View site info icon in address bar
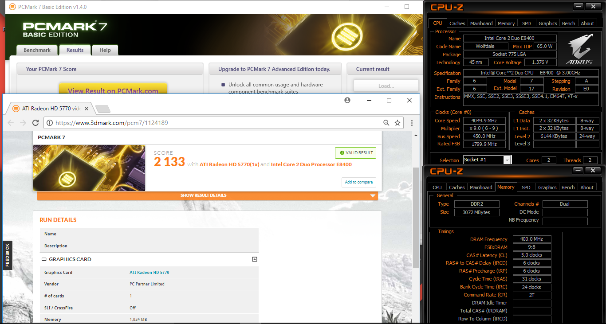Viewport: 606px width, 324px height. tap(50, 123)
